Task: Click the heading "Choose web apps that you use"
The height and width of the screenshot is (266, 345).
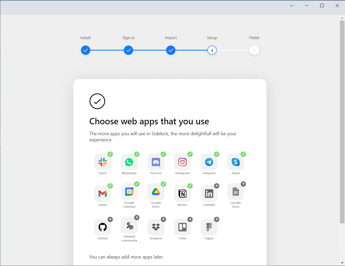Action: 149,121
